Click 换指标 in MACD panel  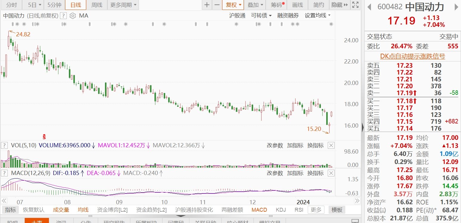(315, 173)
